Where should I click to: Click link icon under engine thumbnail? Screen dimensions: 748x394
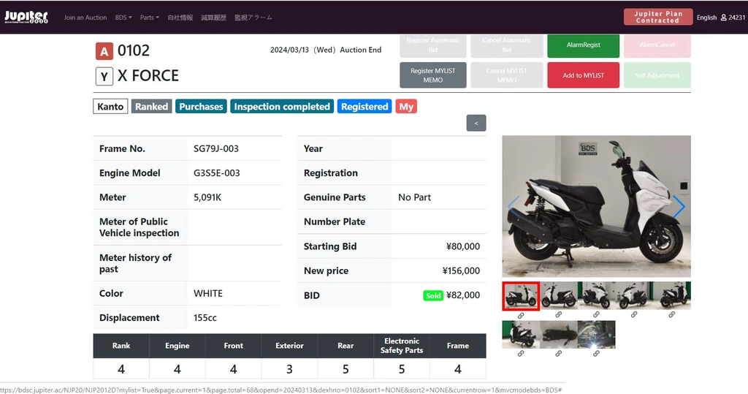click(x=596, y=354)
